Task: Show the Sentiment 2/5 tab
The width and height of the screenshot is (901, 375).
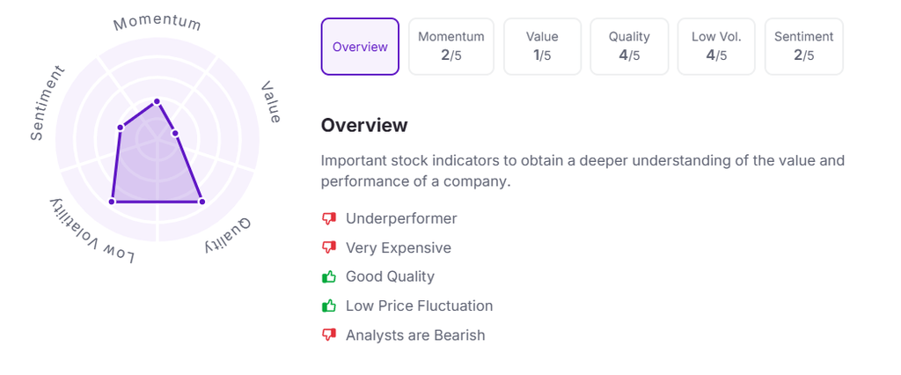Action: [803, 47]
